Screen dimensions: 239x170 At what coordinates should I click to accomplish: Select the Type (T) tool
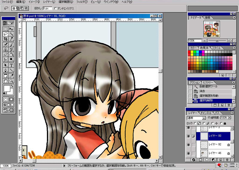[11, 65]
